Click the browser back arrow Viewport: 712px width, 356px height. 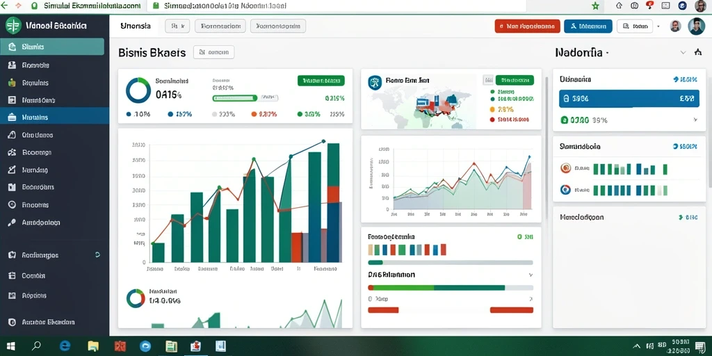5,6
